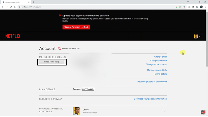
Task: Open the Netflix profile avatar menu
Action: click(x=196, y=36)
